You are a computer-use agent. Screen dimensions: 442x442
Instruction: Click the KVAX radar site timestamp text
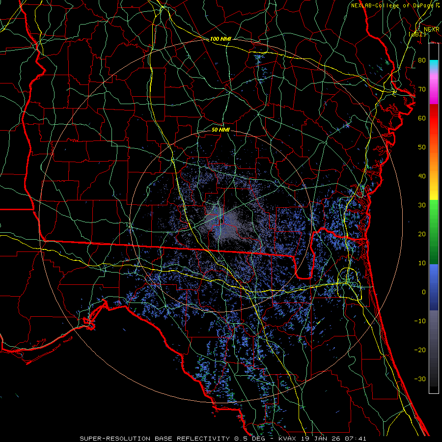point(322,439)
